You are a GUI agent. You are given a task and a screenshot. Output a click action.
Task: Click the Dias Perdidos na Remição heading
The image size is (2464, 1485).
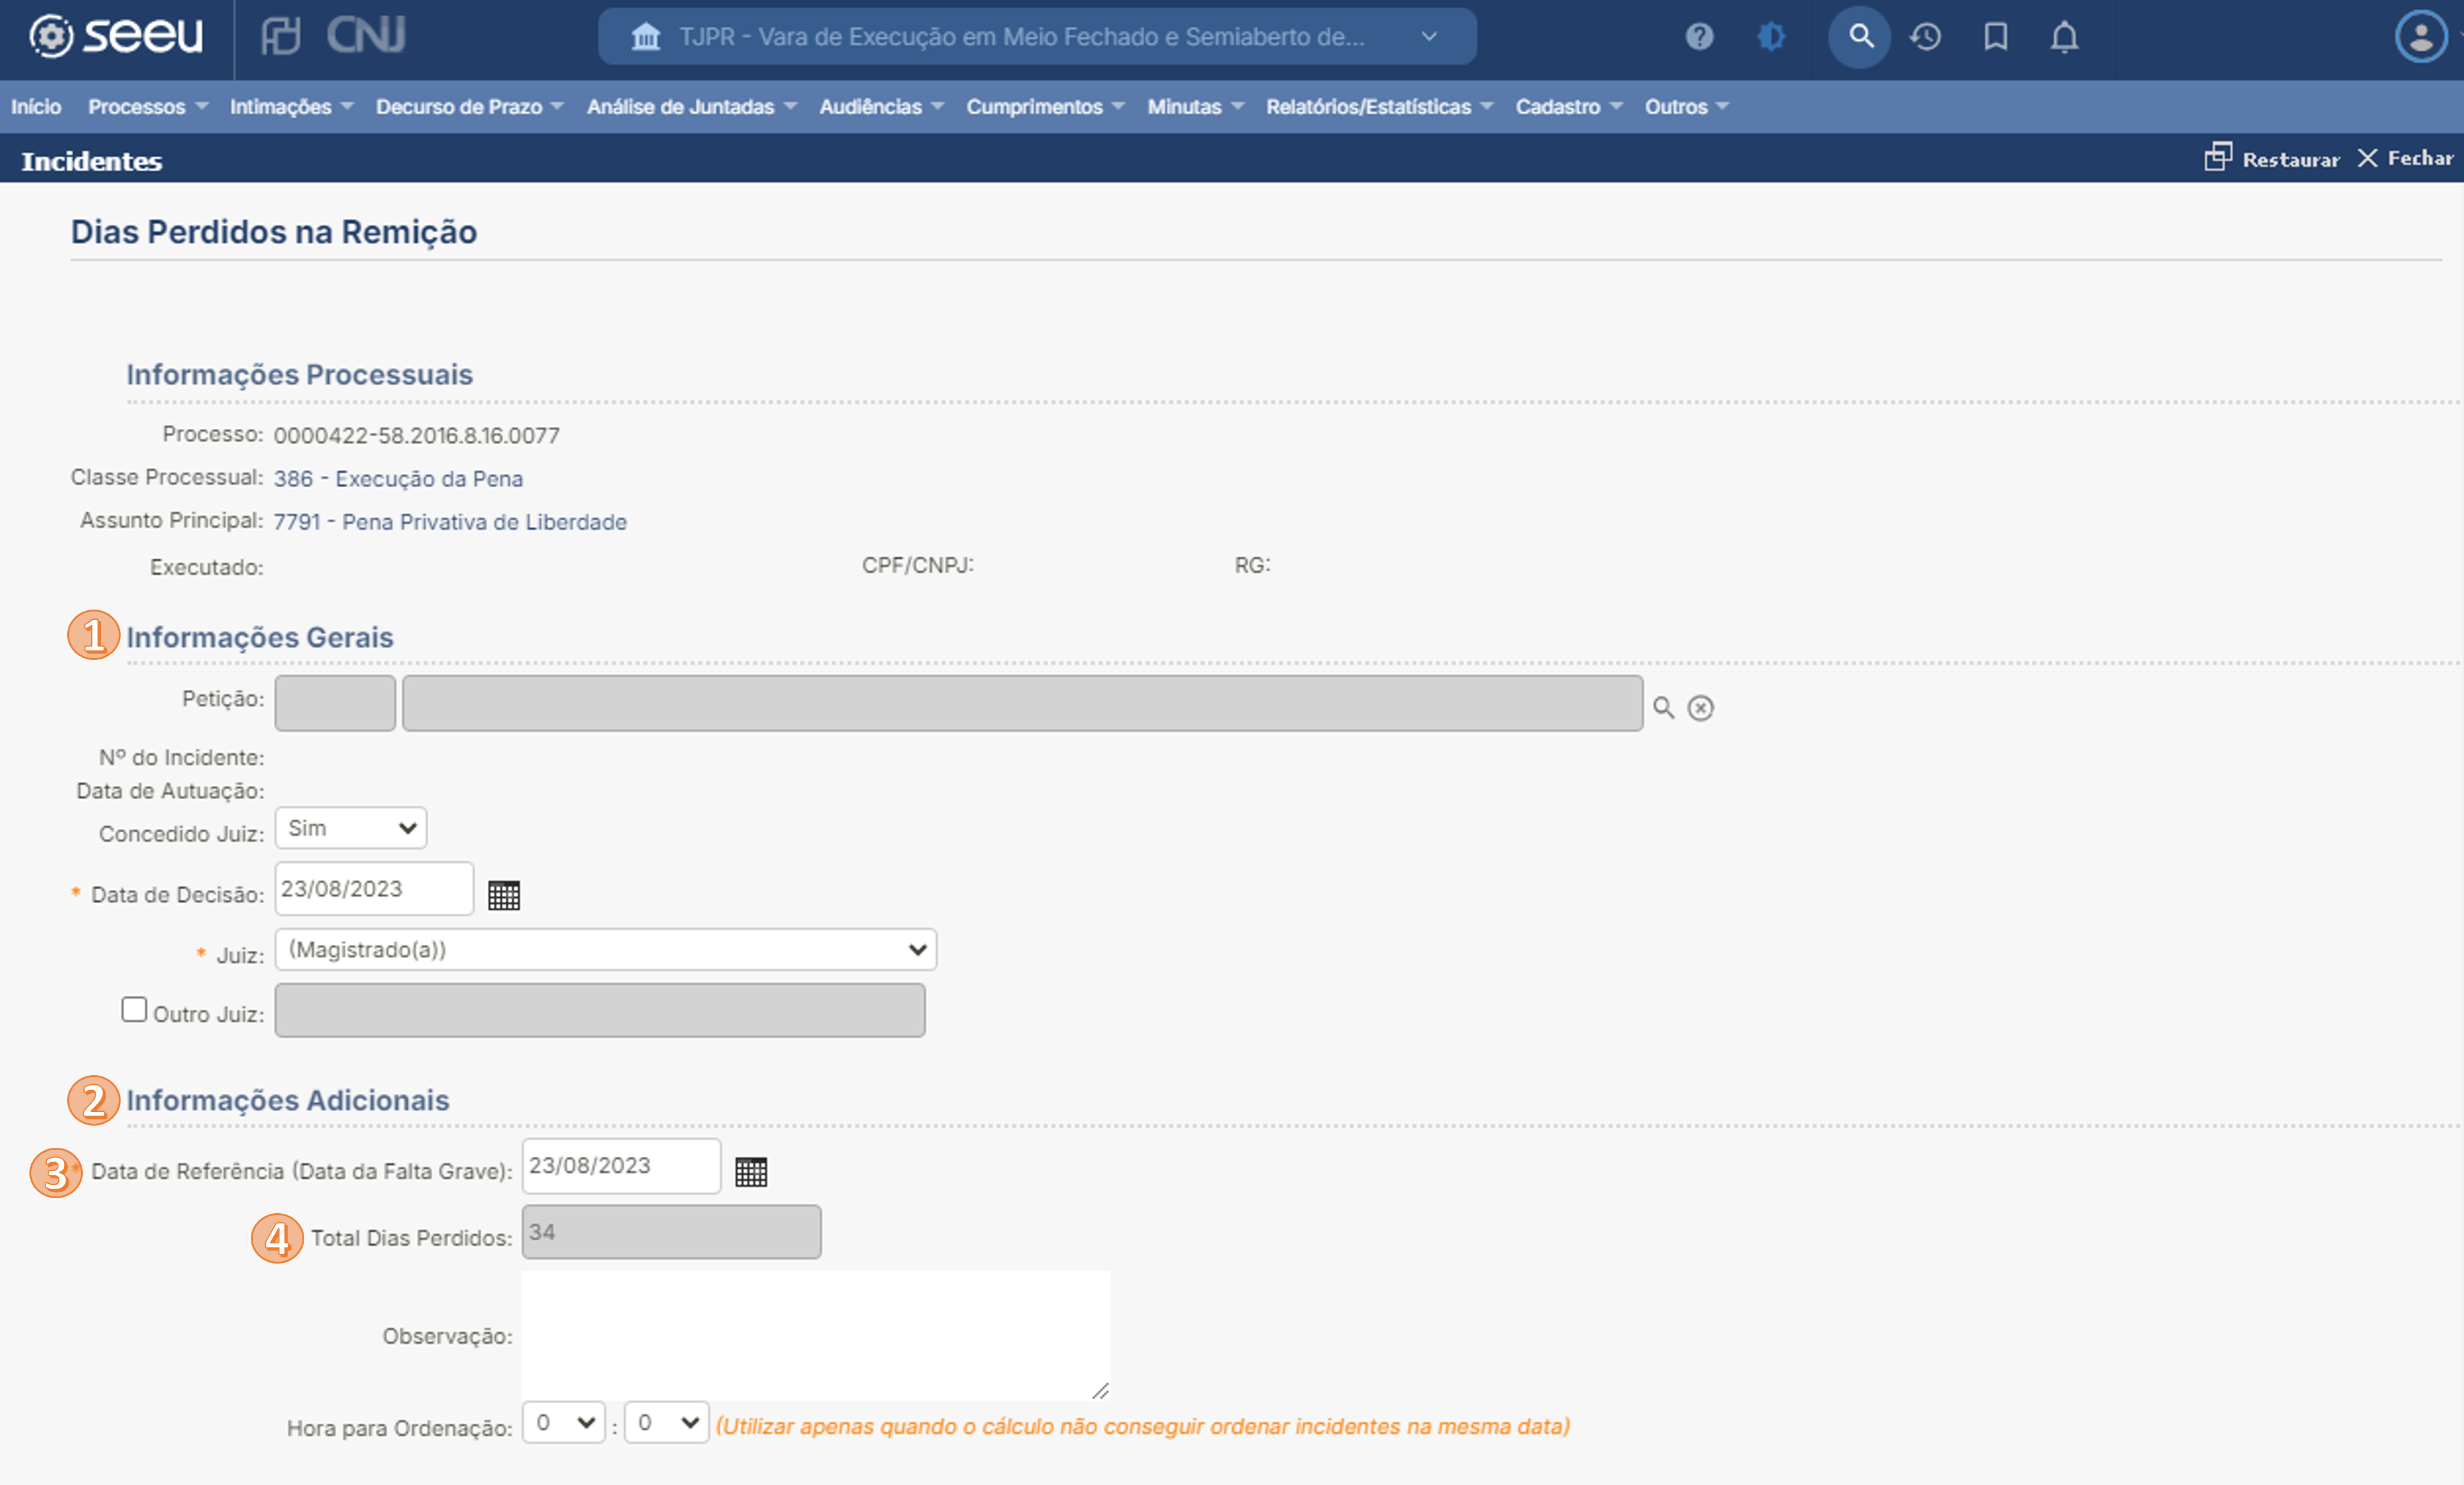click(x=274, y=231)
